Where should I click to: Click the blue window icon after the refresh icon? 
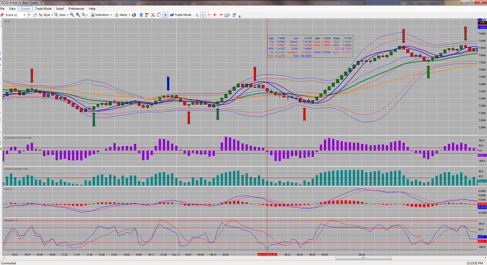pyautogui.click(x=141, y=15)
